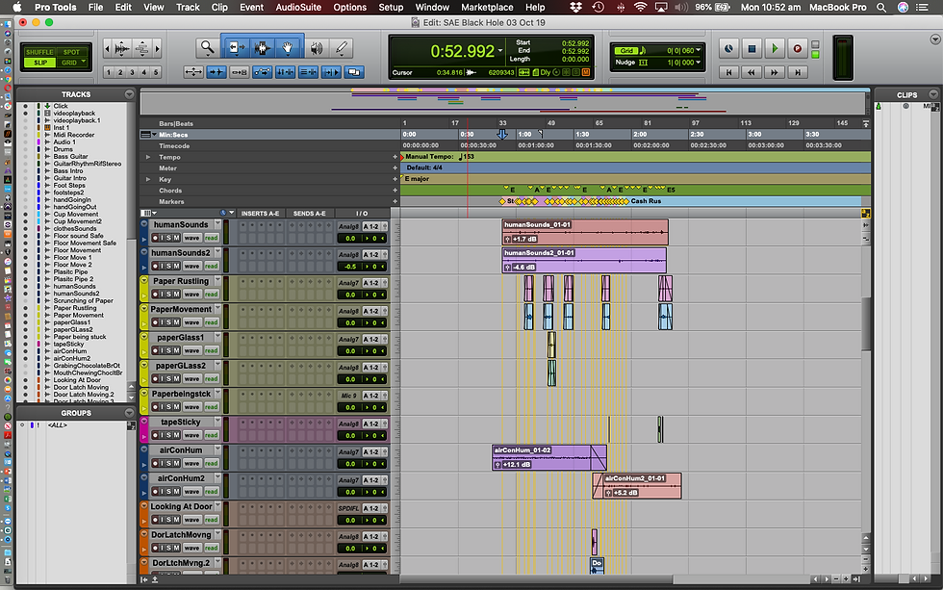Toggle Insertion Follows Playback button

[x=331, y=72]
